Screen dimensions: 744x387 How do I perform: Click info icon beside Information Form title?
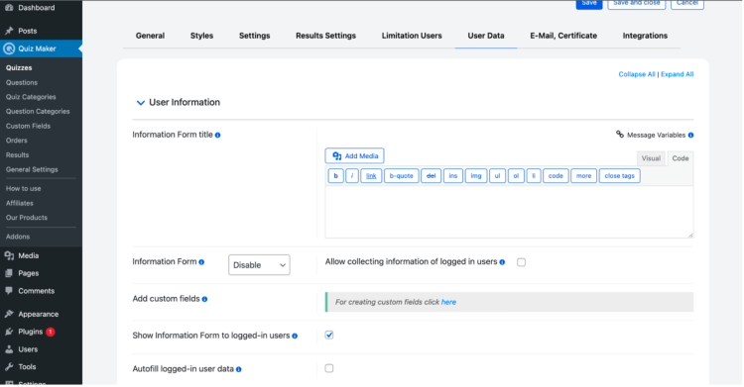point(218,135)
